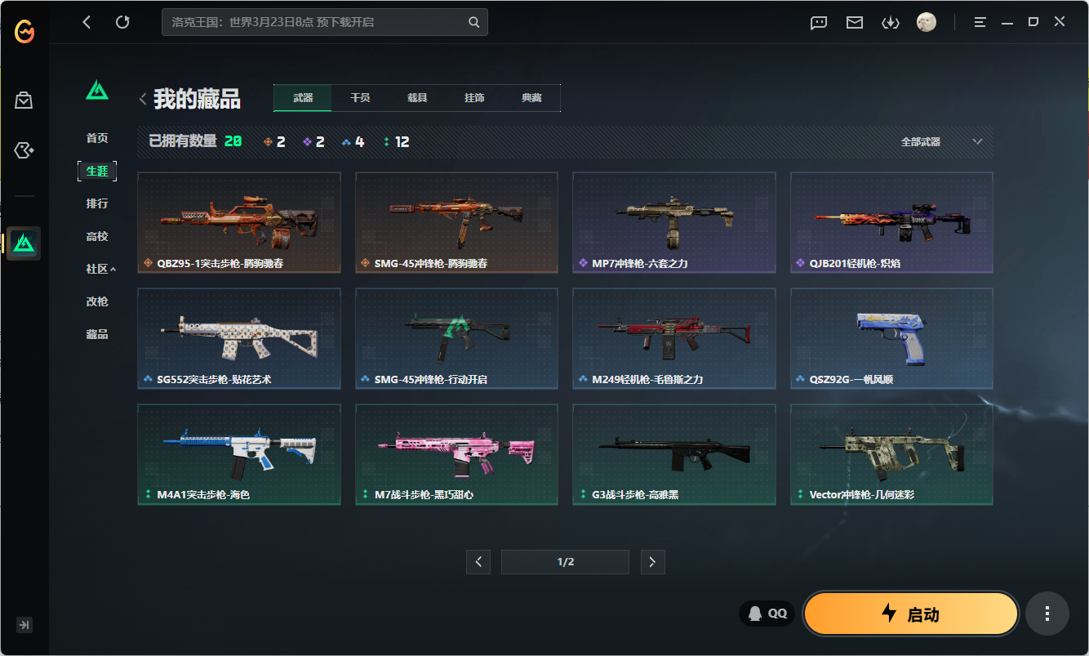
Task: Select the QBZ95-1 突击步枪 weapon card
Action: point(239,222)
